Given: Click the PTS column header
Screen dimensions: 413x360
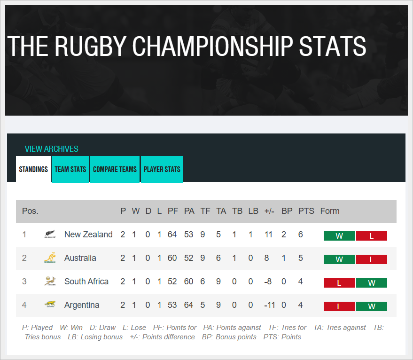Looking at the screenshot, I should pos(306,211).
